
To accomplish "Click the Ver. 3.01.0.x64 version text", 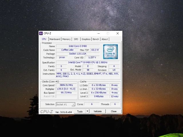I will [63, 112].
